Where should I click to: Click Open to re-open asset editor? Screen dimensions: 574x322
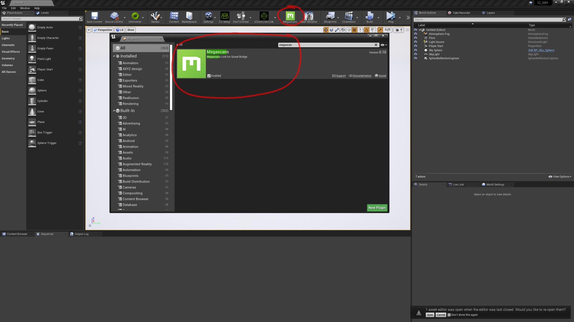430,315
